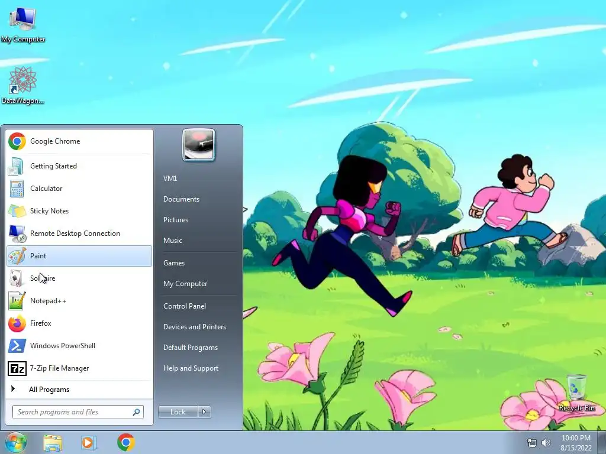Launch Firefox from Start menu icon
The height and width of the screenshot is (454, 606).
17,323
